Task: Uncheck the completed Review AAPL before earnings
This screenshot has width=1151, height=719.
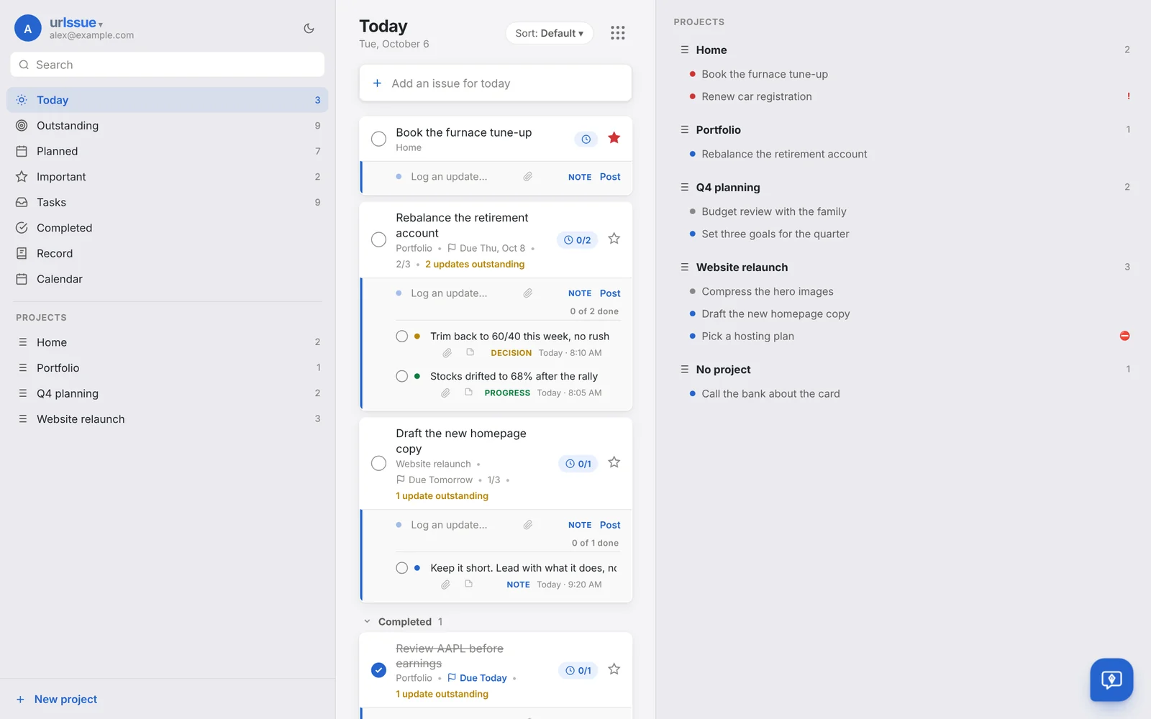Action: tap(378, 670)
